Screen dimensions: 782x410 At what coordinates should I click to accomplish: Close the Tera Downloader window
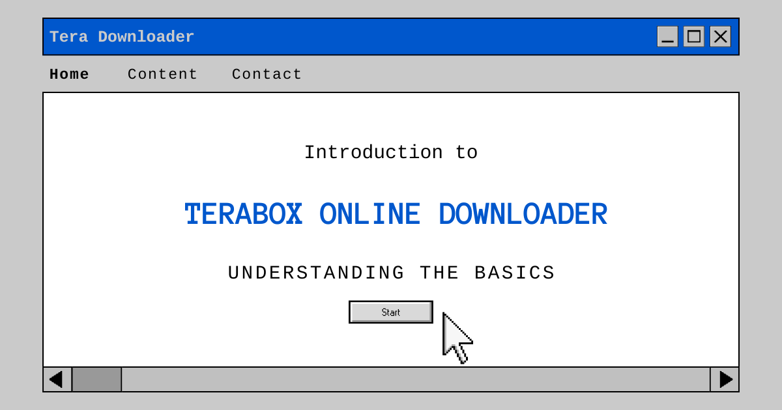click(720, 37)
